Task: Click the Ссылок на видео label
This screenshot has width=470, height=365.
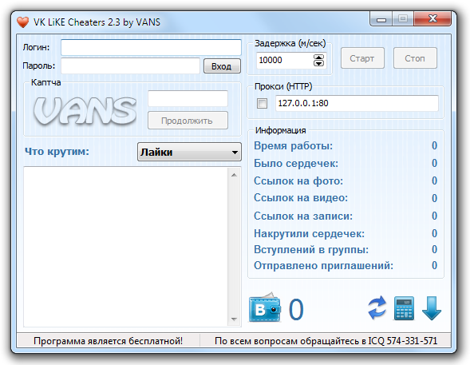Action: pos(301,198)
